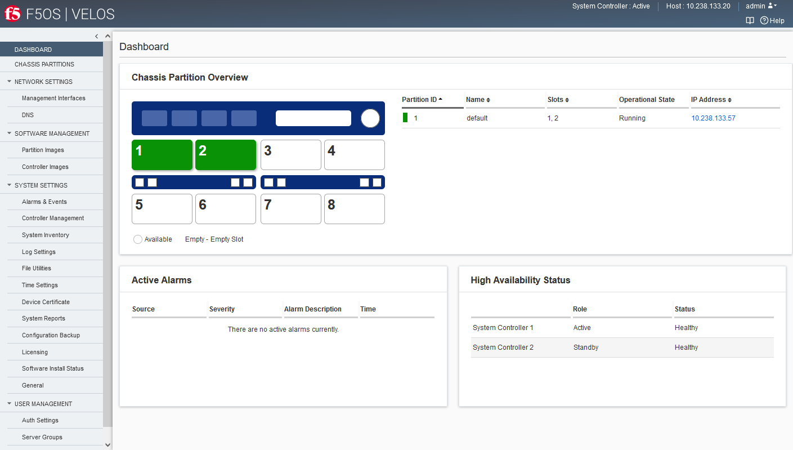Collapse the sidebar with the left chevron
The height and width of the screenshot is (450, 793).
point(96,36)
